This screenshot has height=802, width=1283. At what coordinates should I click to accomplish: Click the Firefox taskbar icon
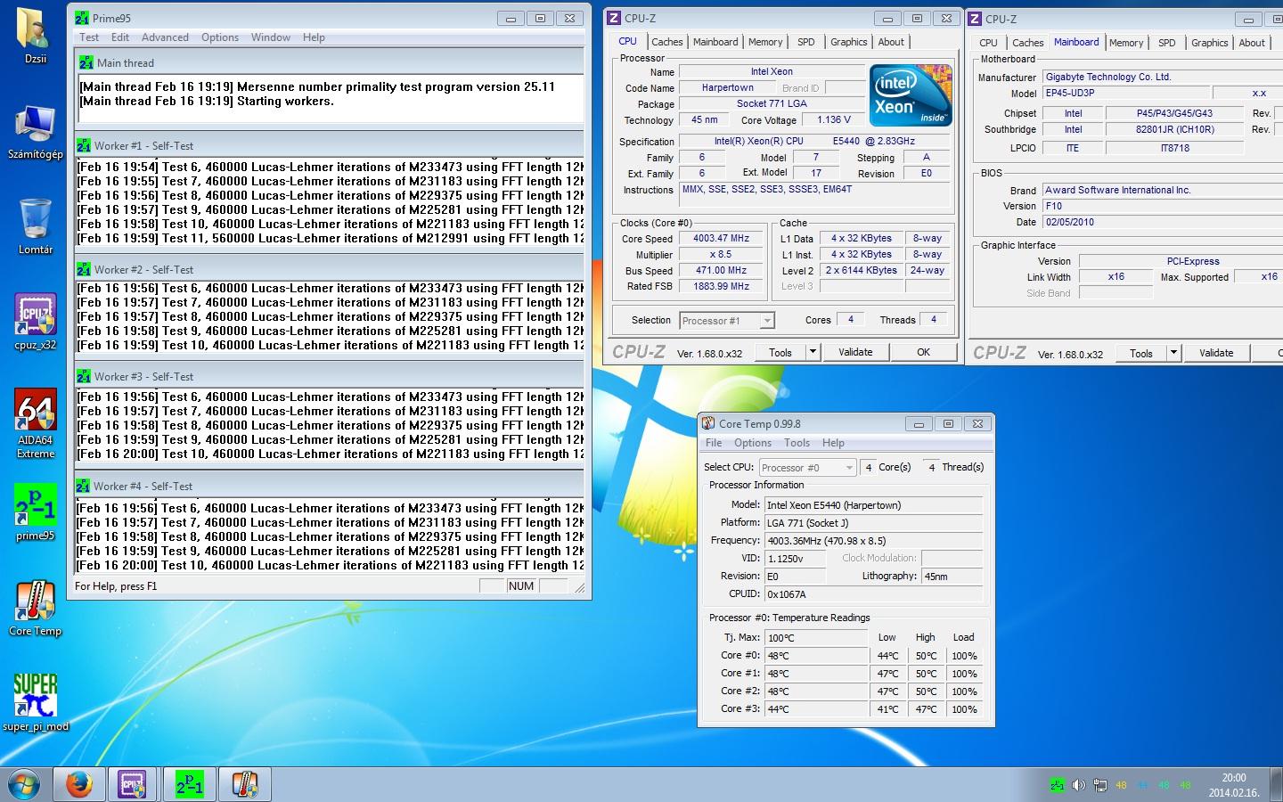[x=79, y=784]
